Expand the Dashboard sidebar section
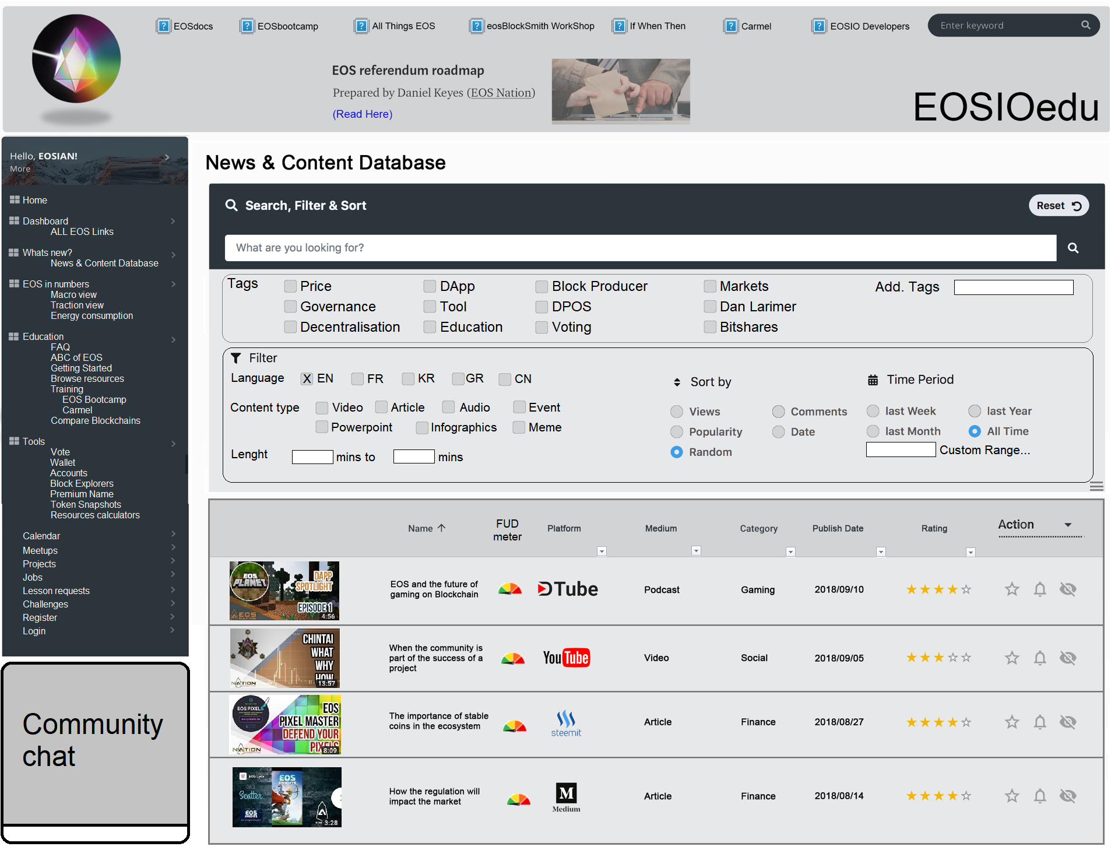Viewport: 1111px width, 850px height. 173,221
